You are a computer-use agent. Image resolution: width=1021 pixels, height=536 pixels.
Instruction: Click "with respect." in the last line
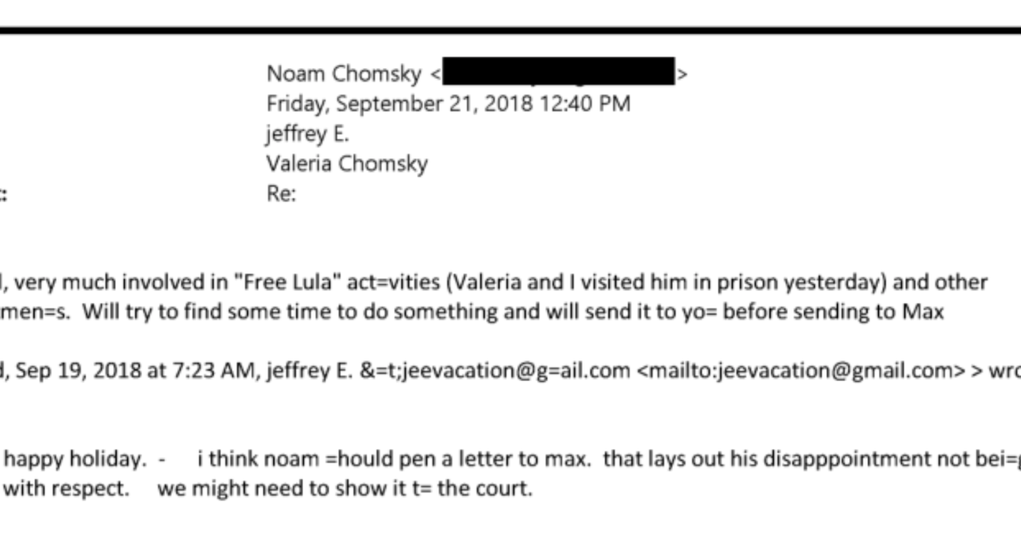[68, 490]
